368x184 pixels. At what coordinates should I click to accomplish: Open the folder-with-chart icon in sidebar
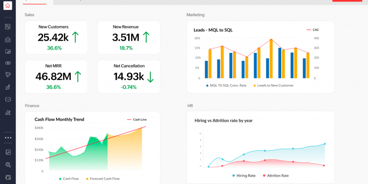8,52
